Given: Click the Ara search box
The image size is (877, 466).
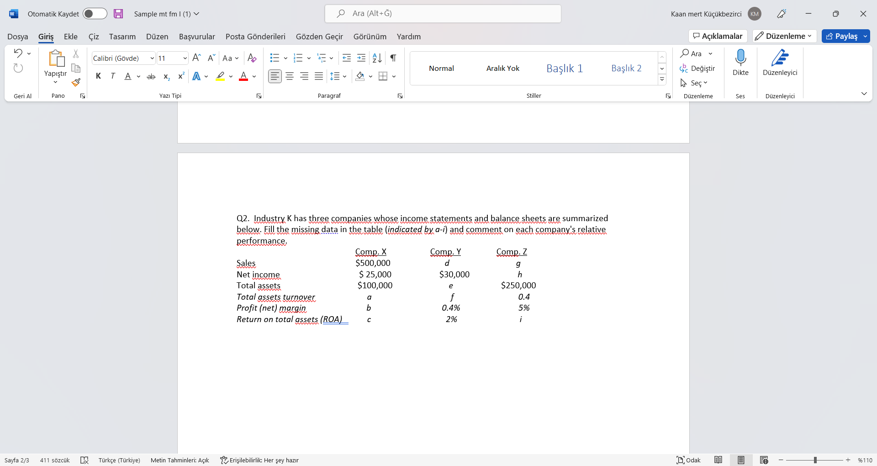Looking at the screenshot, I should click(443, 14).
